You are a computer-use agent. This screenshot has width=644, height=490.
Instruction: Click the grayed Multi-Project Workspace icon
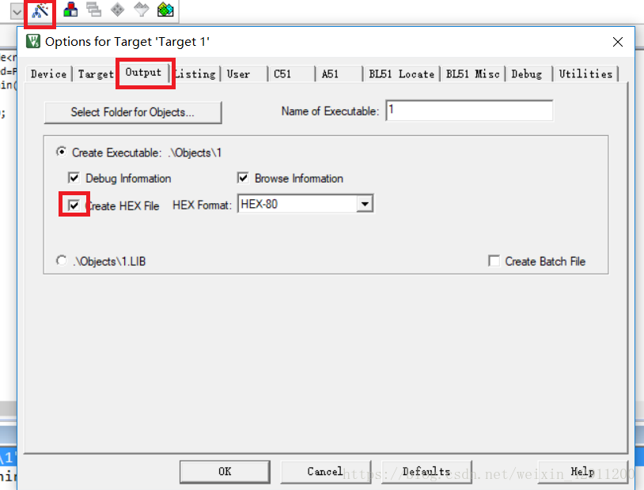(x=93, y=9)
